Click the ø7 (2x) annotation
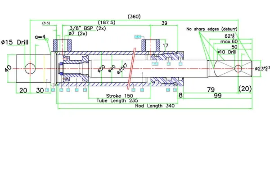The height and width of the screenshot is (191, 270). point(78,33)
